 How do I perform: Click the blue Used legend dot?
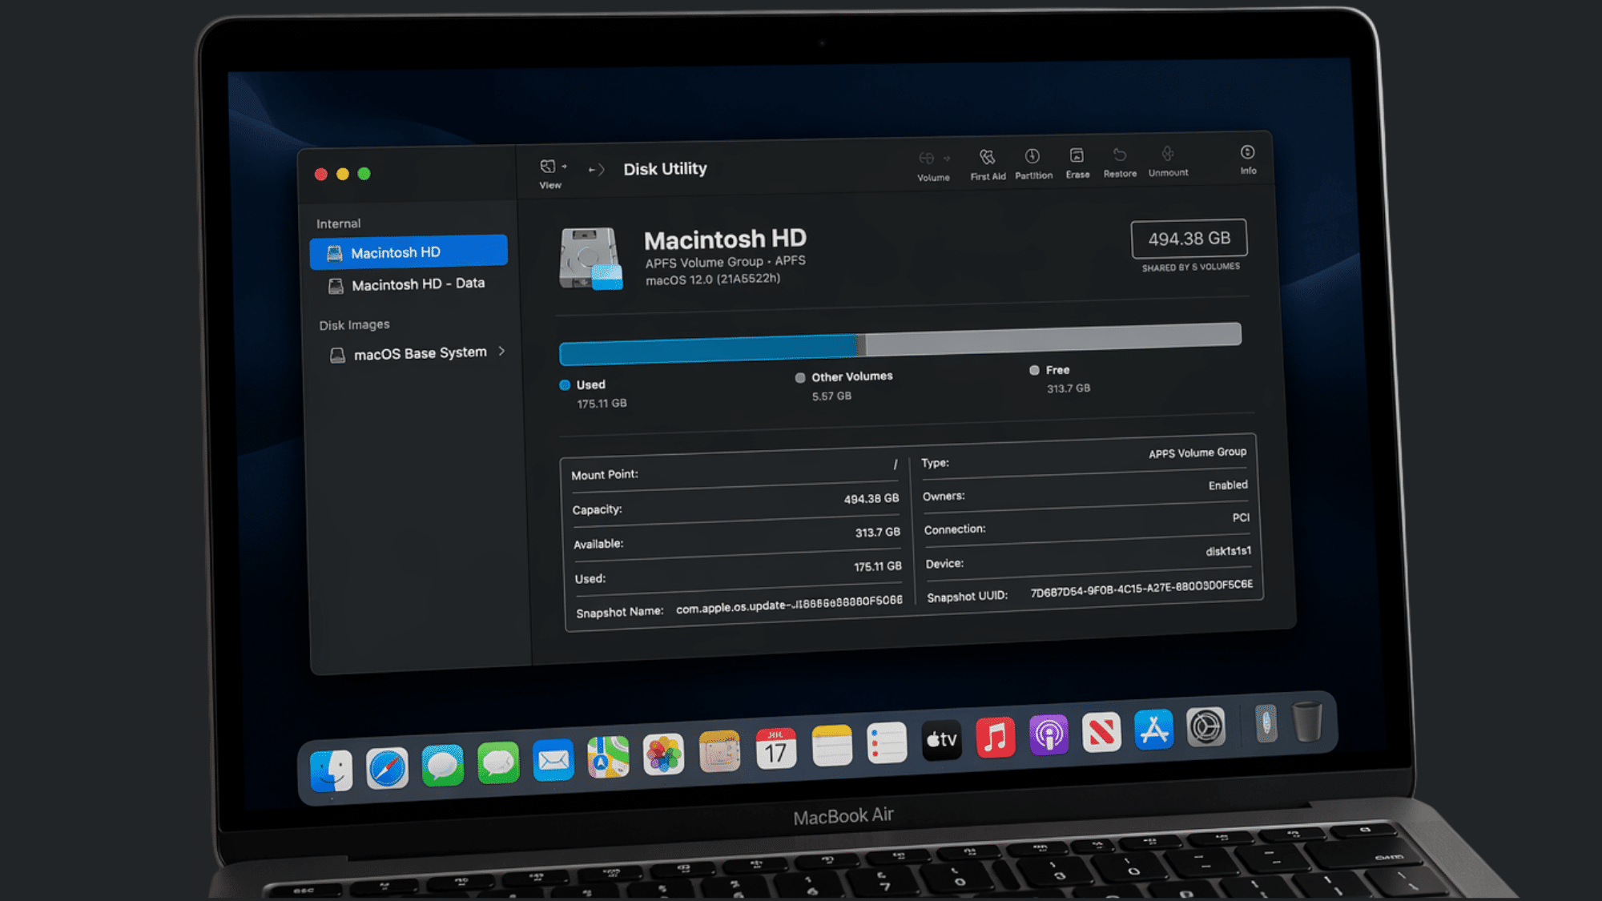(565, 385)
